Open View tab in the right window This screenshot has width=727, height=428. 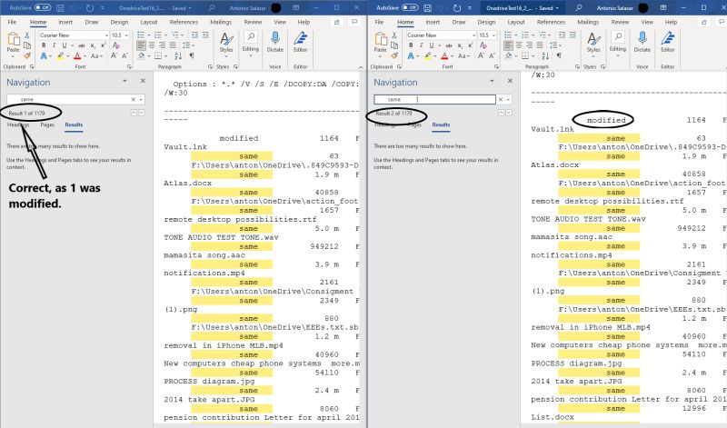coord(647,22)
